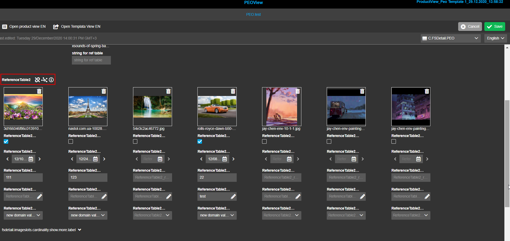Click the number field containing 123
Viewport: 510px width, 241px height.
pyautogui.click(x=88, y=178)
